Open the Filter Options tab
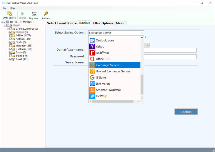 click(x=103, y=23)
